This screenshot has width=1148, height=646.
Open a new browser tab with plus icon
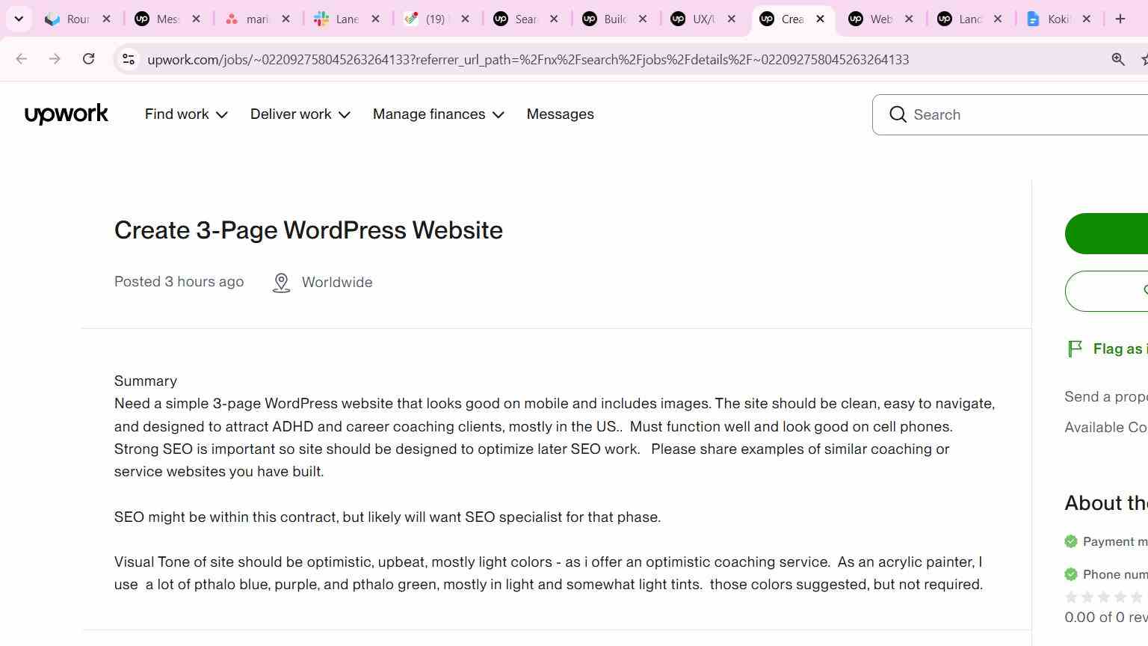pos(1120,19)
